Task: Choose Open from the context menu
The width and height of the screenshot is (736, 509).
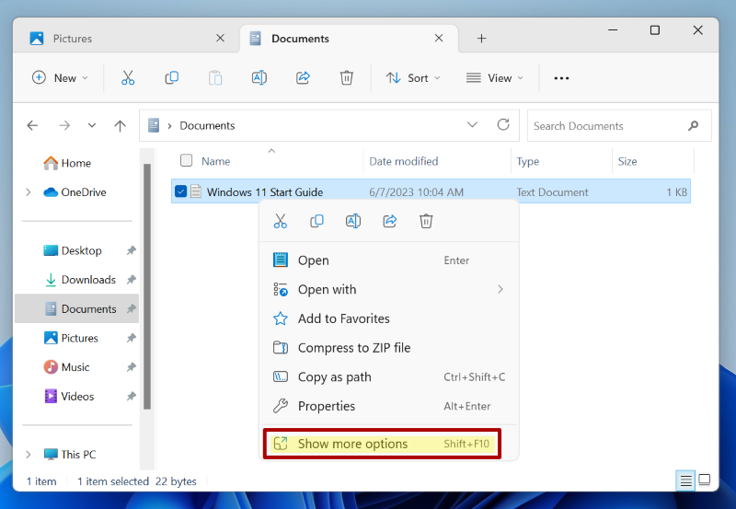Action: tap(388, 260)
